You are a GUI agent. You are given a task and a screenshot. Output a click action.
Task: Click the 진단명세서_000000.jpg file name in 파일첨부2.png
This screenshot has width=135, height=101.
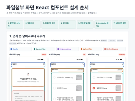[x=65, y=78]
